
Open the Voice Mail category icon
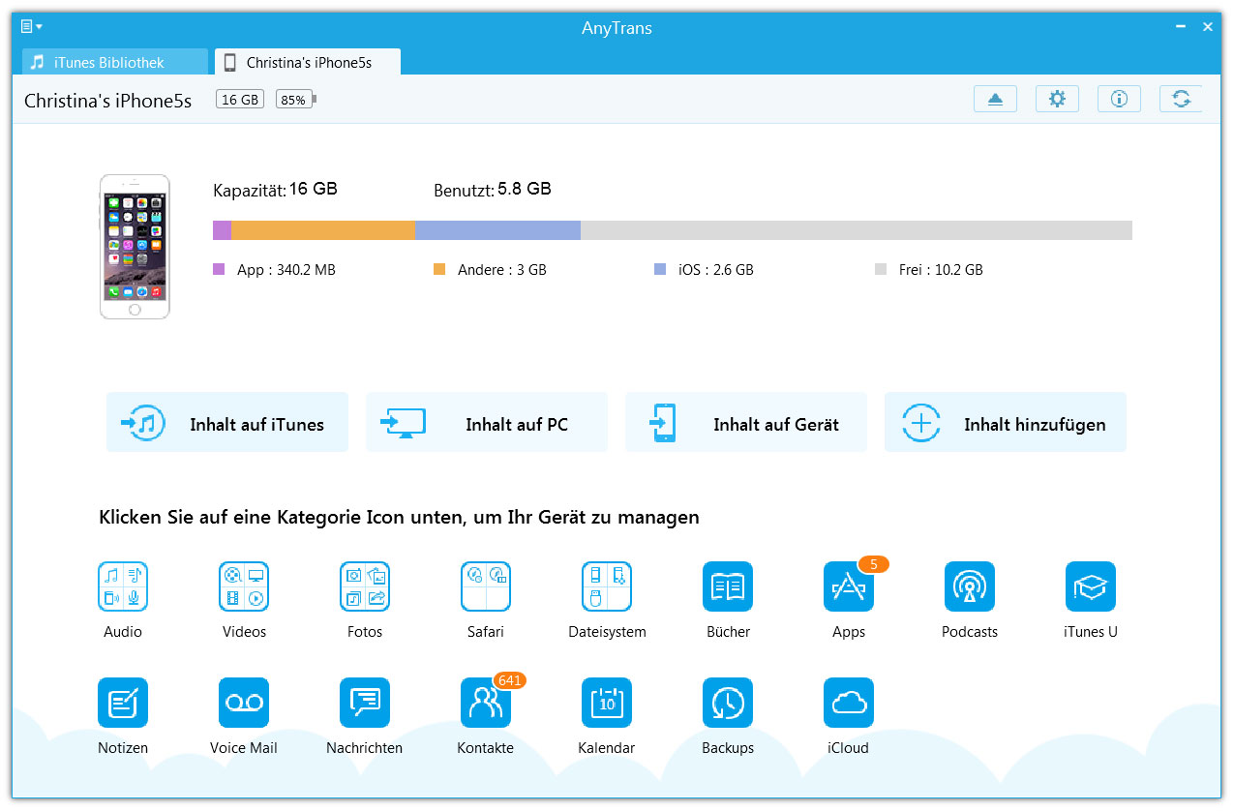(x=244, y=703)
